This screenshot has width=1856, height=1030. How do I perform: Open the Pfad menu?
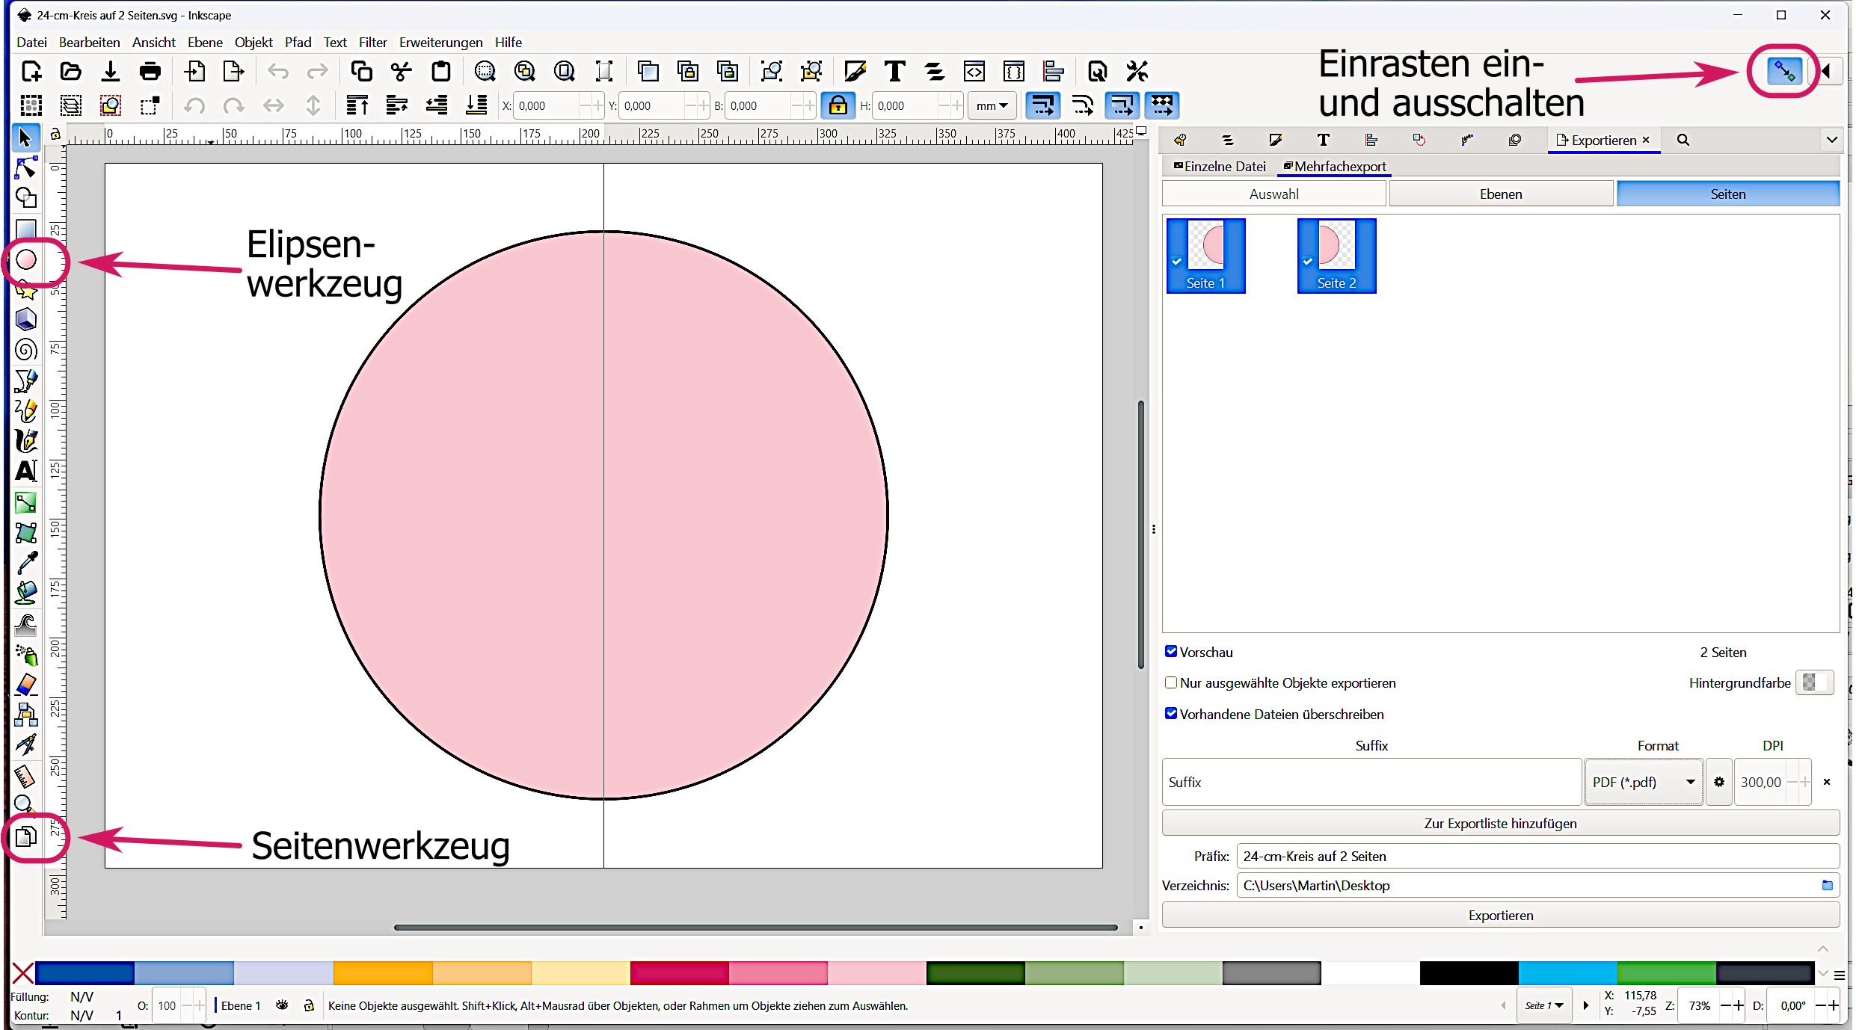pyautogui.click(x=298, y=43)
